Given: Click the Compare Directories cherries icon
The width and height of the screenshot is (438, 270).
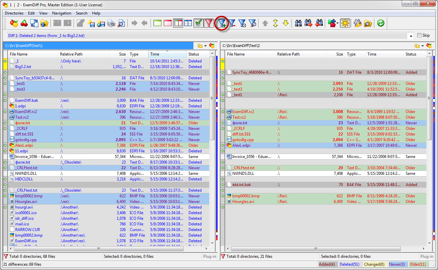Looking at the screenshot, I should [x=24, y=23].
